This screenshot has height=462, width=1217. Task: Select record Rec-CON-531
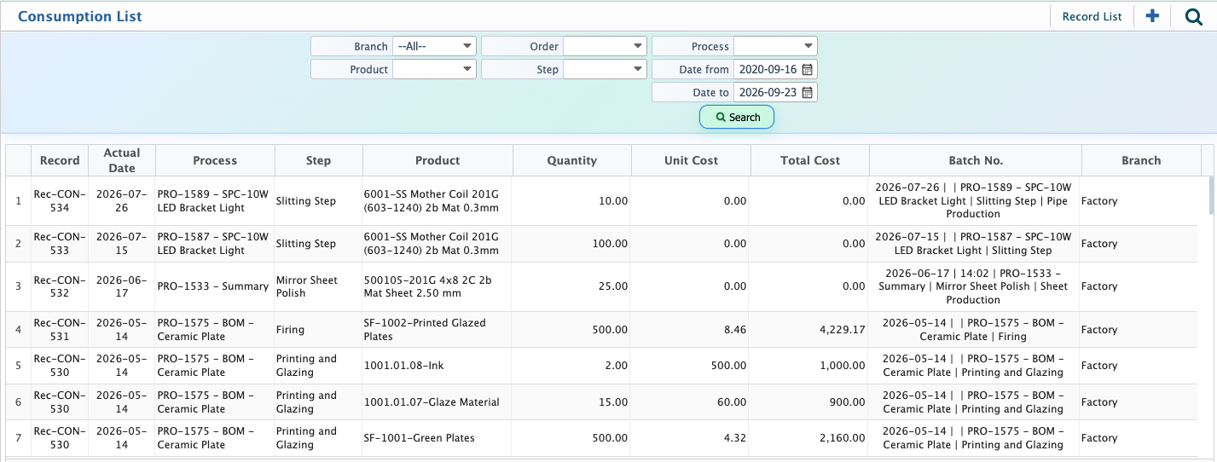click(60, 330)
